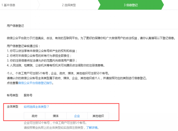
Task: Choose 媒体 as the subject type
Action: click(x=56, y=116)
